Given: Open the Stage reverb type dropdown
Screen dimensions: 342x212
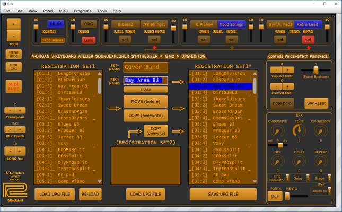Looking at the screenshot, I should click(x=321, y=178).
